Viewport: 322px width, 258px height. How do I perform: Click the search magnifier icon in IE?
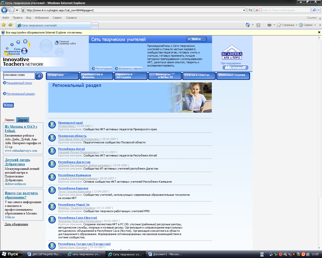[x=314, y=10]
